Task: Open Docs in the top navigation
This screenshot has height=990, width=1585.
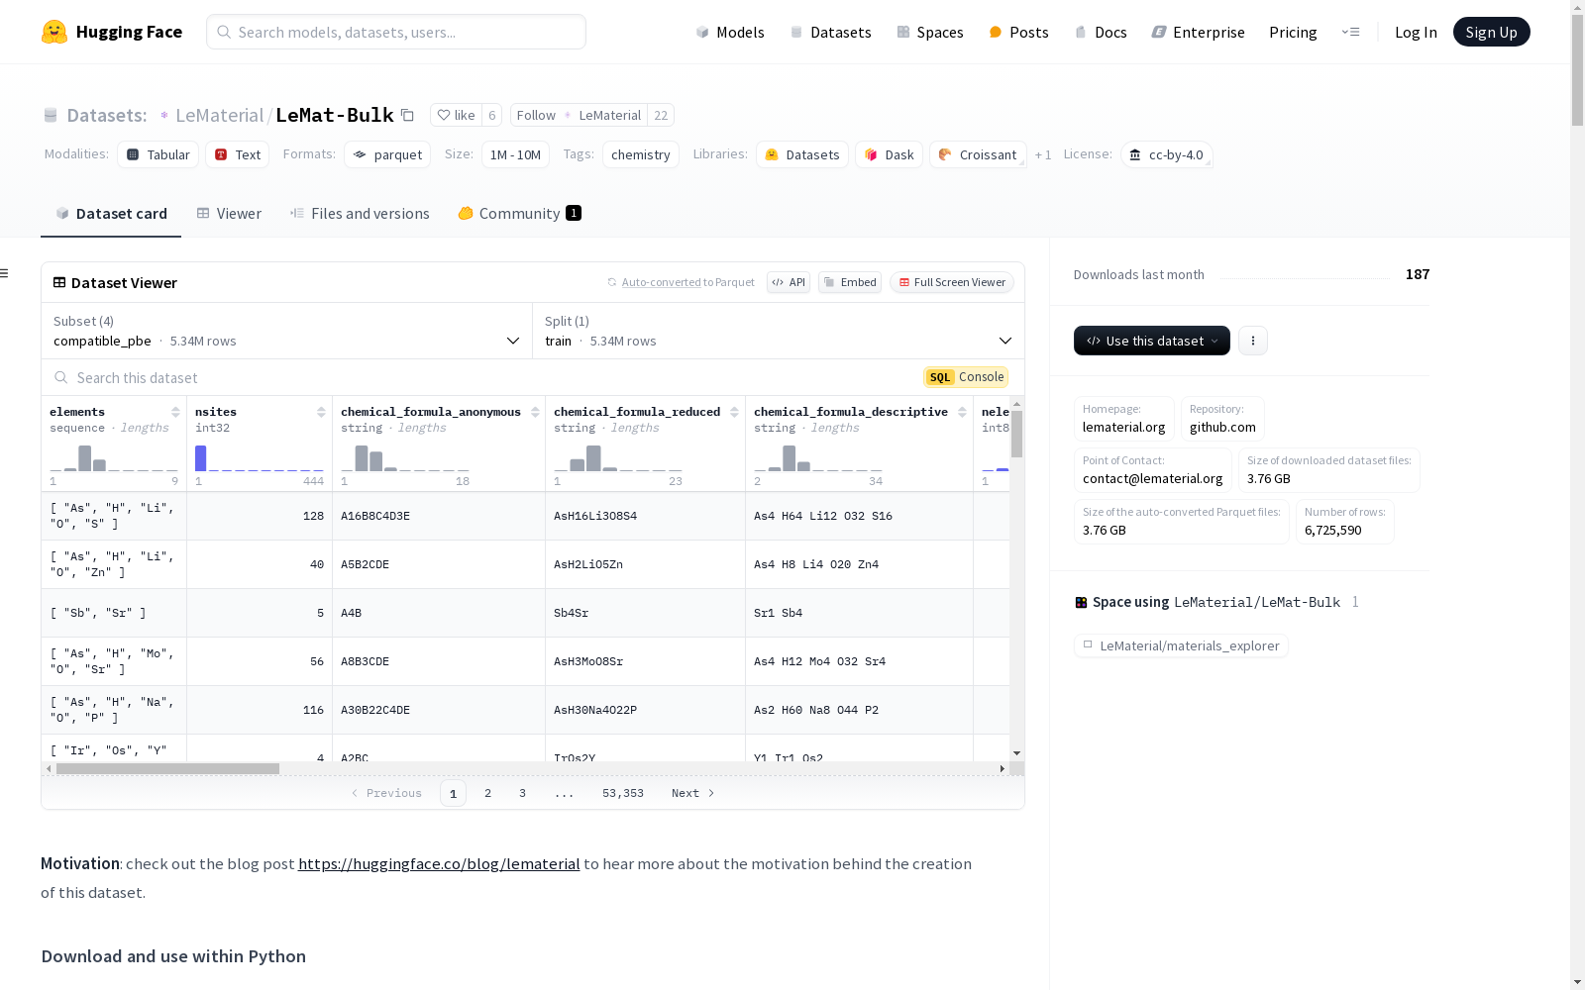Action: point(1101,32)
